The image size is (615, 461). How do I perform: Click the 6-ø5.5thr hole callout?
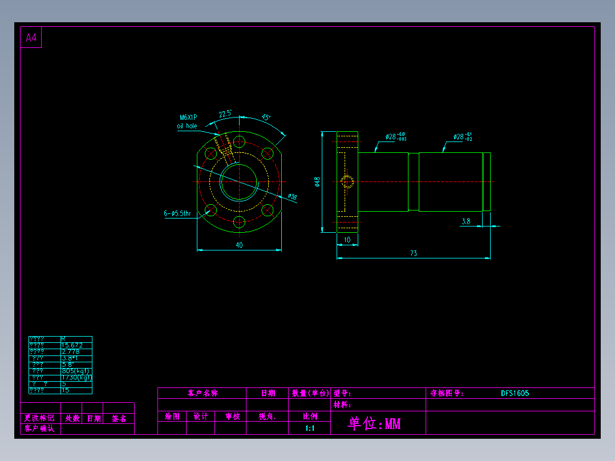(x=177, y=213)
